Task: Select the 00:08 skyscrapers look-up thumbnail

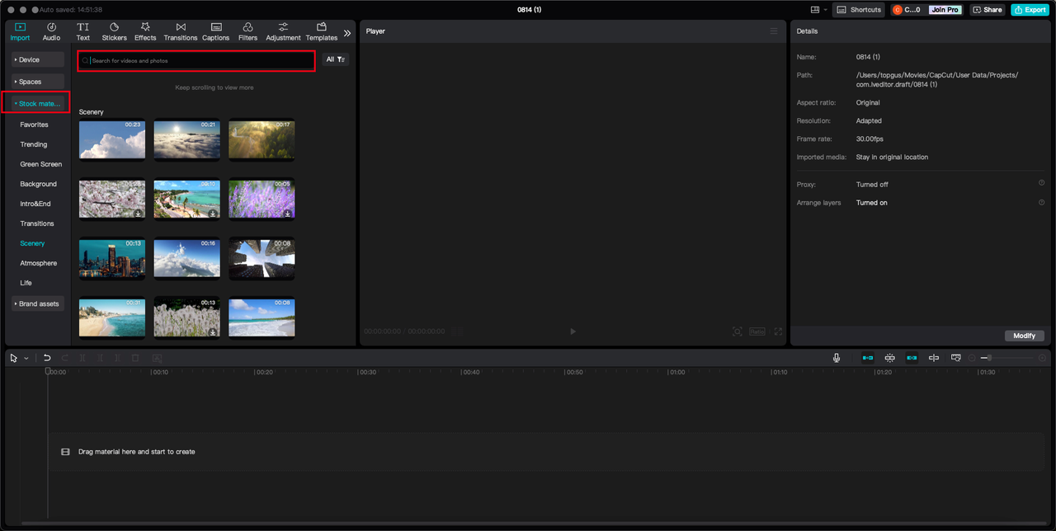Action: tap(262, 258)
